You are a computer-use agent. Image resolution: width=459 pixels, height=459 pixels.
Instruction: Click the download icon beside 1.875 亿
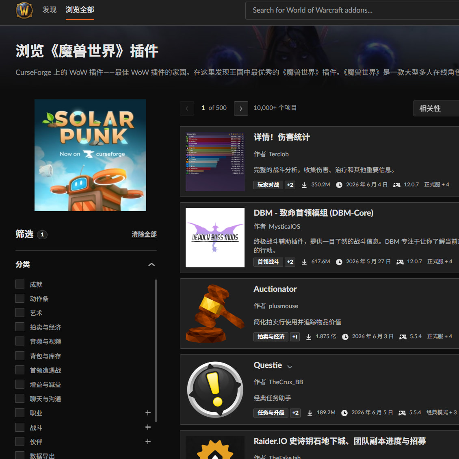(x=309, y=337)
